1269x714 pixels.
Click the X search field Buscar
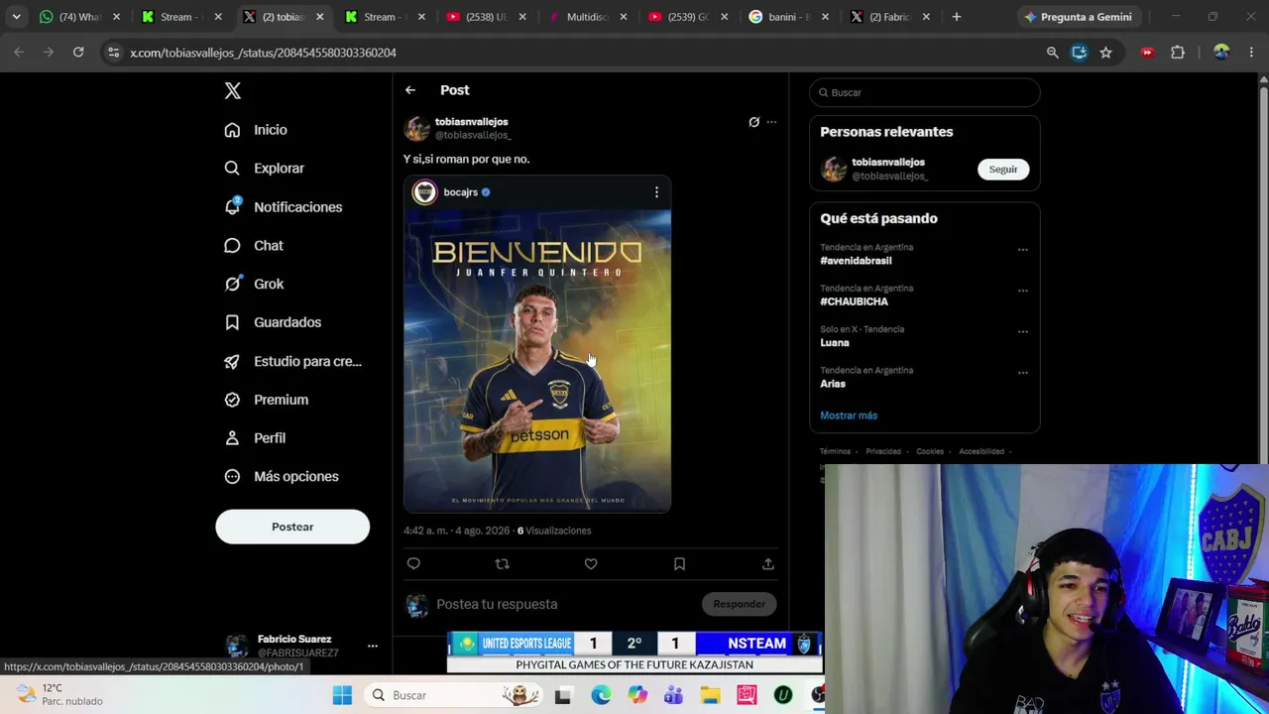[x=925, y=92]
